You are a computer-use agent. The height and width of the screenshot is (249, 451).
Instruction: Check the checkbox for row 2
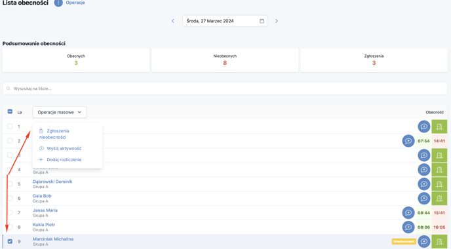click(10, 141)
